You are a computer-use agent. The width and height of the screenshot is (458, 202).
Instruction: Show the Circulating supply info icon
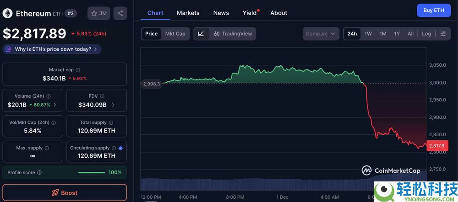coord(114,148)
